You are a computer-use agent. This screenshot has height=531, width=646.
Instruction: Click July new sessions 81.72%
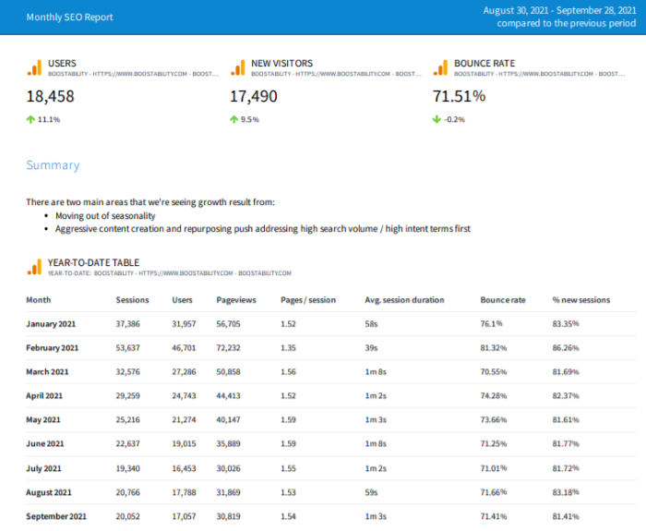point(565,468)
